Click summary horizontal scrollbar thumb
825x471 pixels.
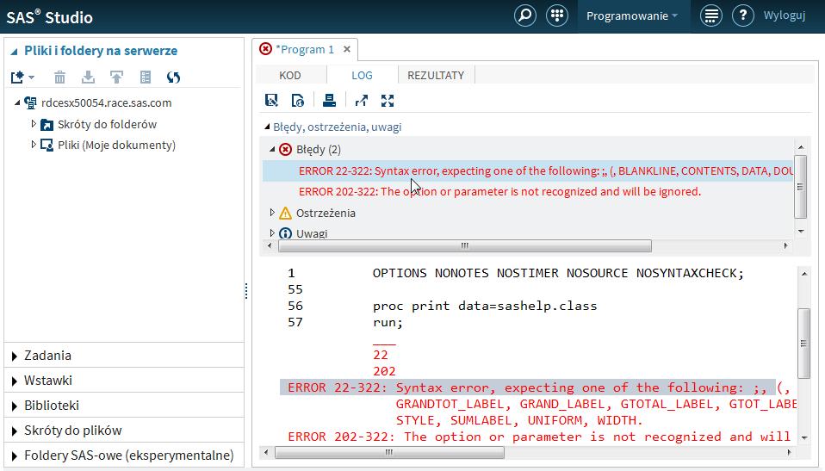464,245
